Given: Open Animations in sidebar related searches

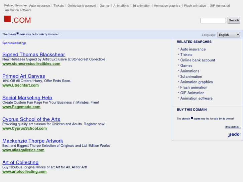Looking at the screenshot, I should pos(190,71).
